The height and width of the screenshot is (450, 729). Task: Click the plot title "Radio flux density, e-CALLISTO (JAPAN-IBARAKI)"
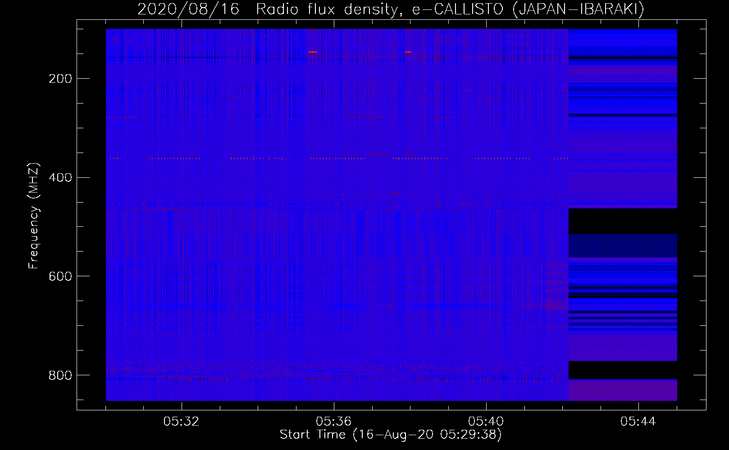[x=450, y=9]
